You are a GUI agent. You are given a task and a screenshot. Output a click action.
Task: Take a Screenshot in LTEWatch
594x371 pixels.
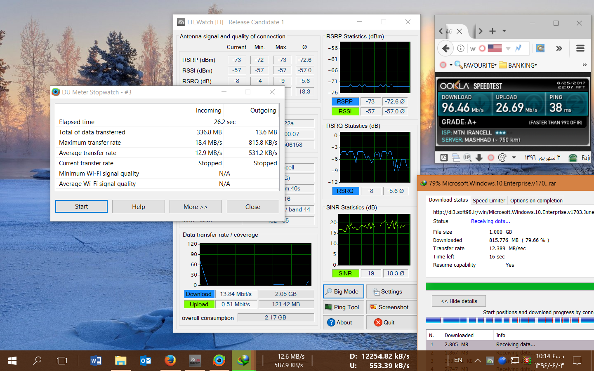(391, 307)
